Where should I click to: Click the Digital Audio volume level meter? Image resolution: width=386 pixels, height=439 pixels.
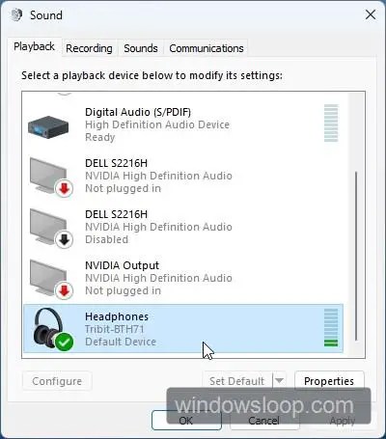[x=331, y=123]
